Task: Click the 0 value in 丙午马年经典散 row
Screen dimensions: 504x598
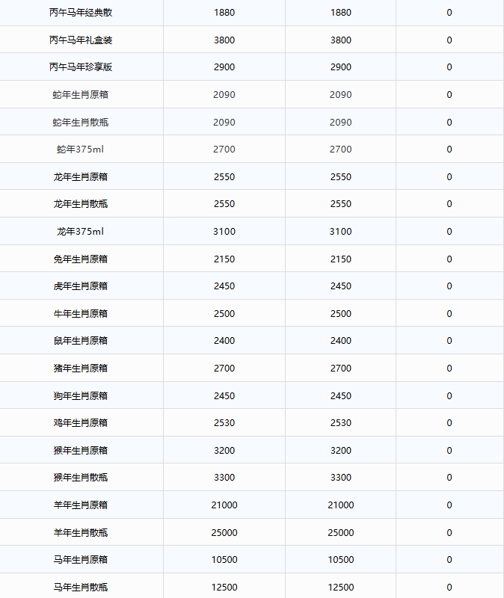Action: (449, 13)
